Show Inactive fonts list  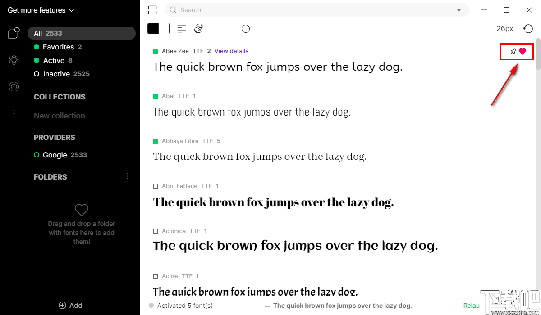click(62, 74)
